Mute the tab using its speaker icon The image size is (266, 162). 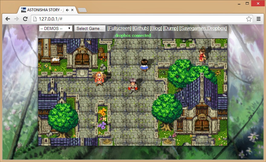point(67,10)
